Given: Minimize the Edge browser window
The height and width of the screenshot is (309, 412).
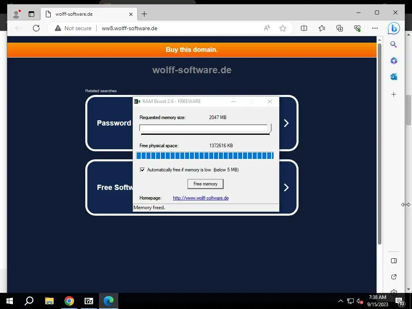Looking at the screenshot, I should pyautogui.click(x=358, y=12).
